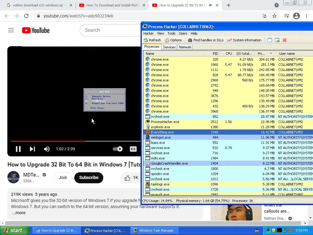Switch to the Services tab

(169, 47)
